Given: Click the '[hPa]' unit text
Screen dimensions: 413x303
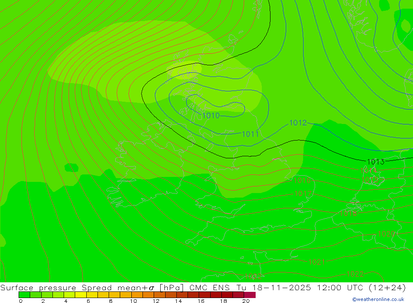Looking at the screenshot, I should click(171, 287).
